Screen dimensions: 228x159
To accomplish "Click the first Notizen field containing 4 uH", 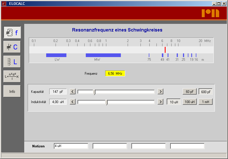I will tap(71, 146).
